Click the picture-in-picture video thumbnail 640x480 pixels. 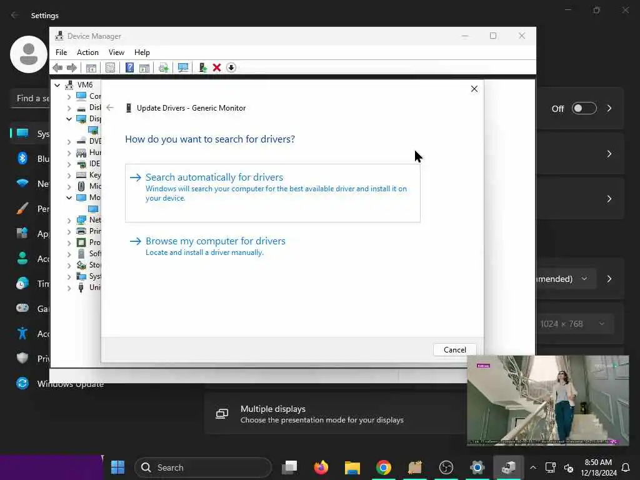coord(547,400)
